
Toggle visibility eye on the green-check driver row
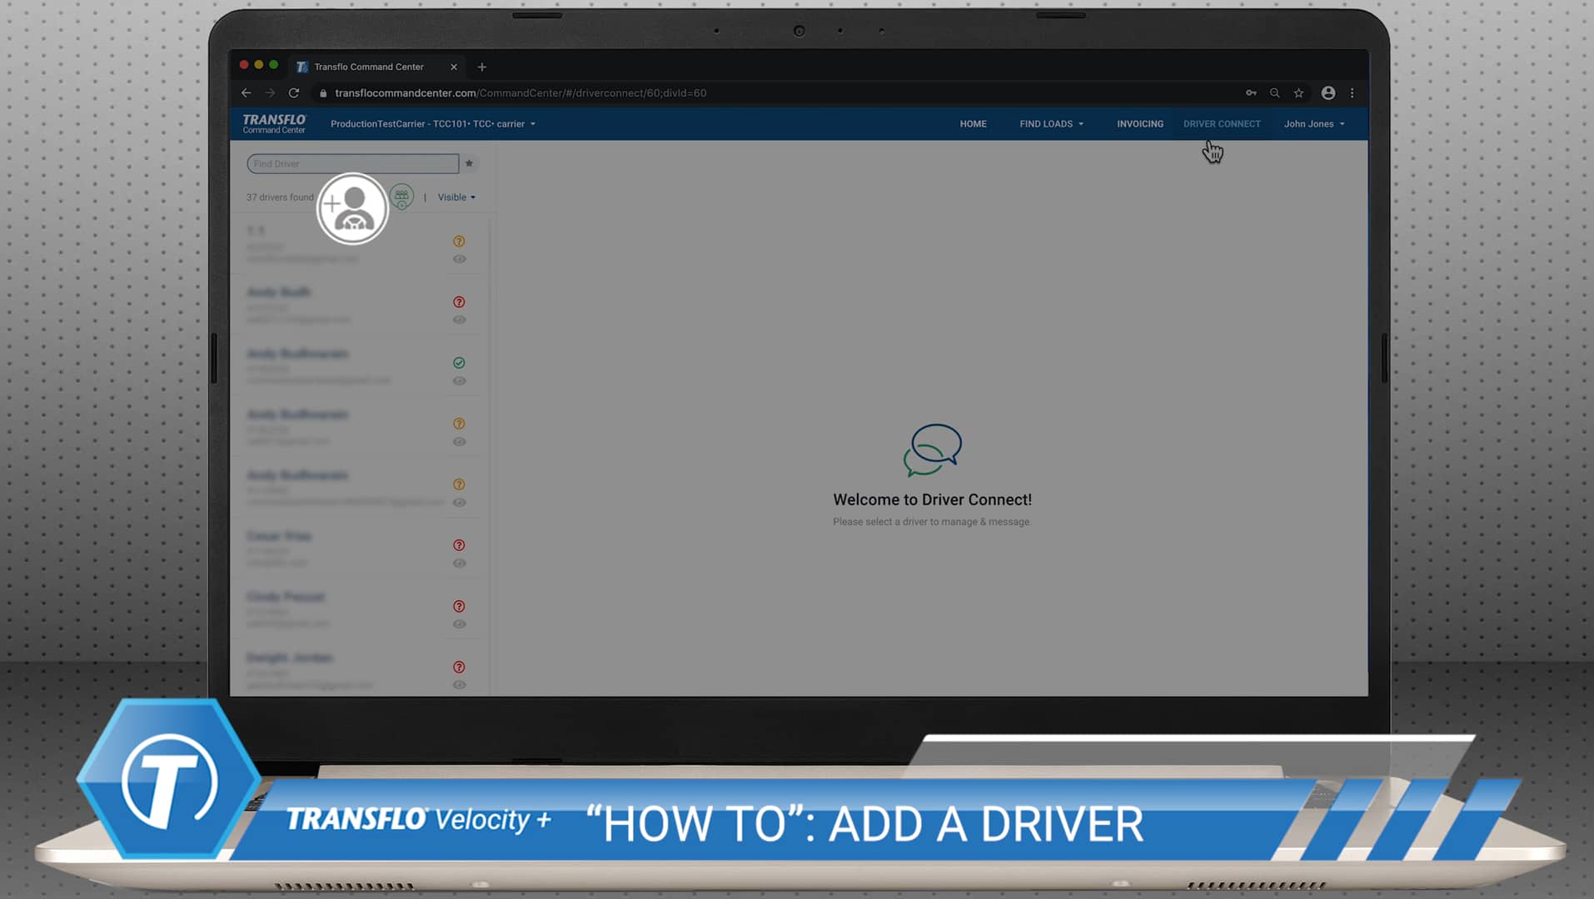459,380
